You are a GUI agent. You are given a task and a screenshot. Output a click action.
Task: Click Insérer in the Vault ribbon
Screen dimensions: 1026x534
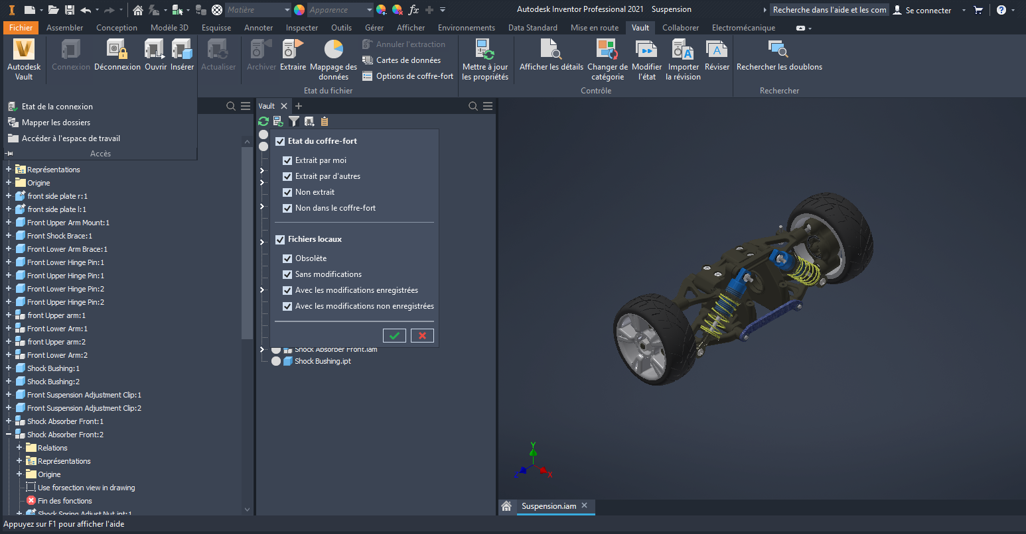pos(182,55)
